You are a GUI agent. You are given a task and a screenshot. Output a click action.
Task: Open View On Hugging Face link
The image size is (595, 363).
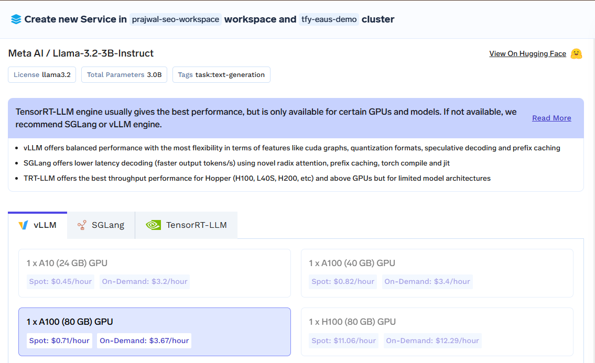click(x=527, y=54)
